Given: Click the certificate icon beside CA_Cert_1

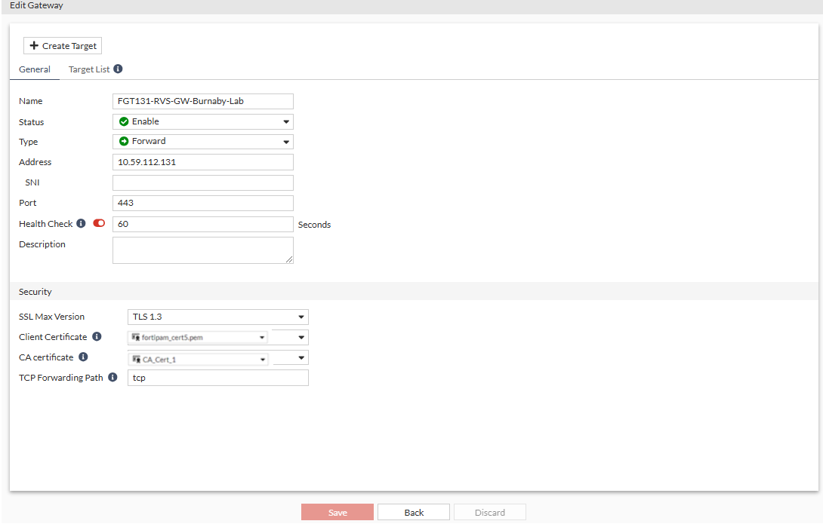Looking at the screenshot, I should (x=137, y=357).
